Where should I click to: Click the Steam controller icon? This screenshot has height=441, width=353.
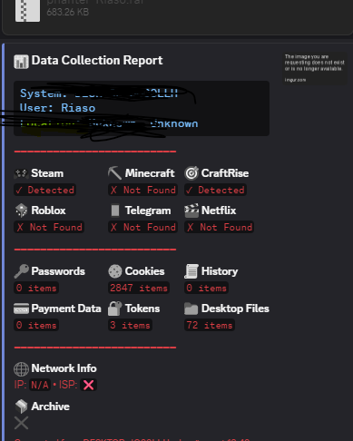(21, 173)
